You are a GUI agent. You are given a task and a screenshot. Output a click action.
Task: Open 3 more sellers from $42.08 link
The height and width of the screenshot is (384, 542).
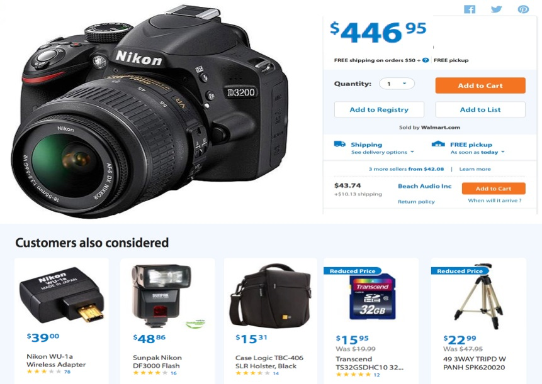tap(406, 169)
